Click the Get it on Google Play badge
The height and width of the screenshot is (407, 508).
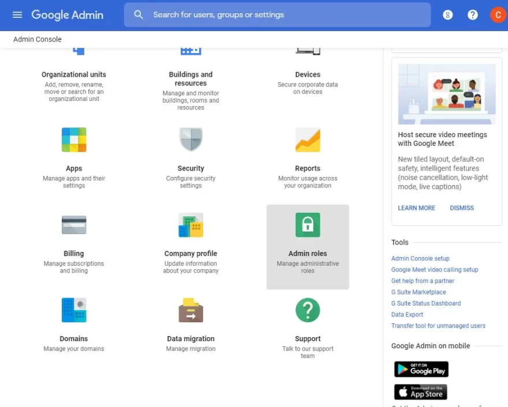coord(421,369)
